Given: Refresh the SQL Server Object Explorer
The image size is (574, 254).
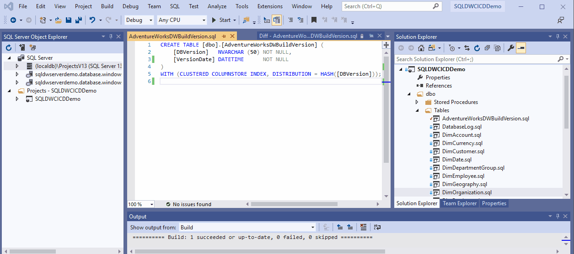Looking at the screenshot, I should coord(8,47).
